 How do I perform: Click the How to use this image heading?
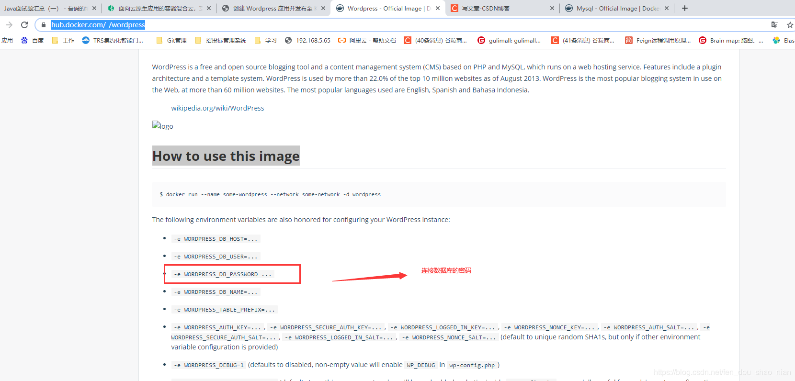point(226,156)
